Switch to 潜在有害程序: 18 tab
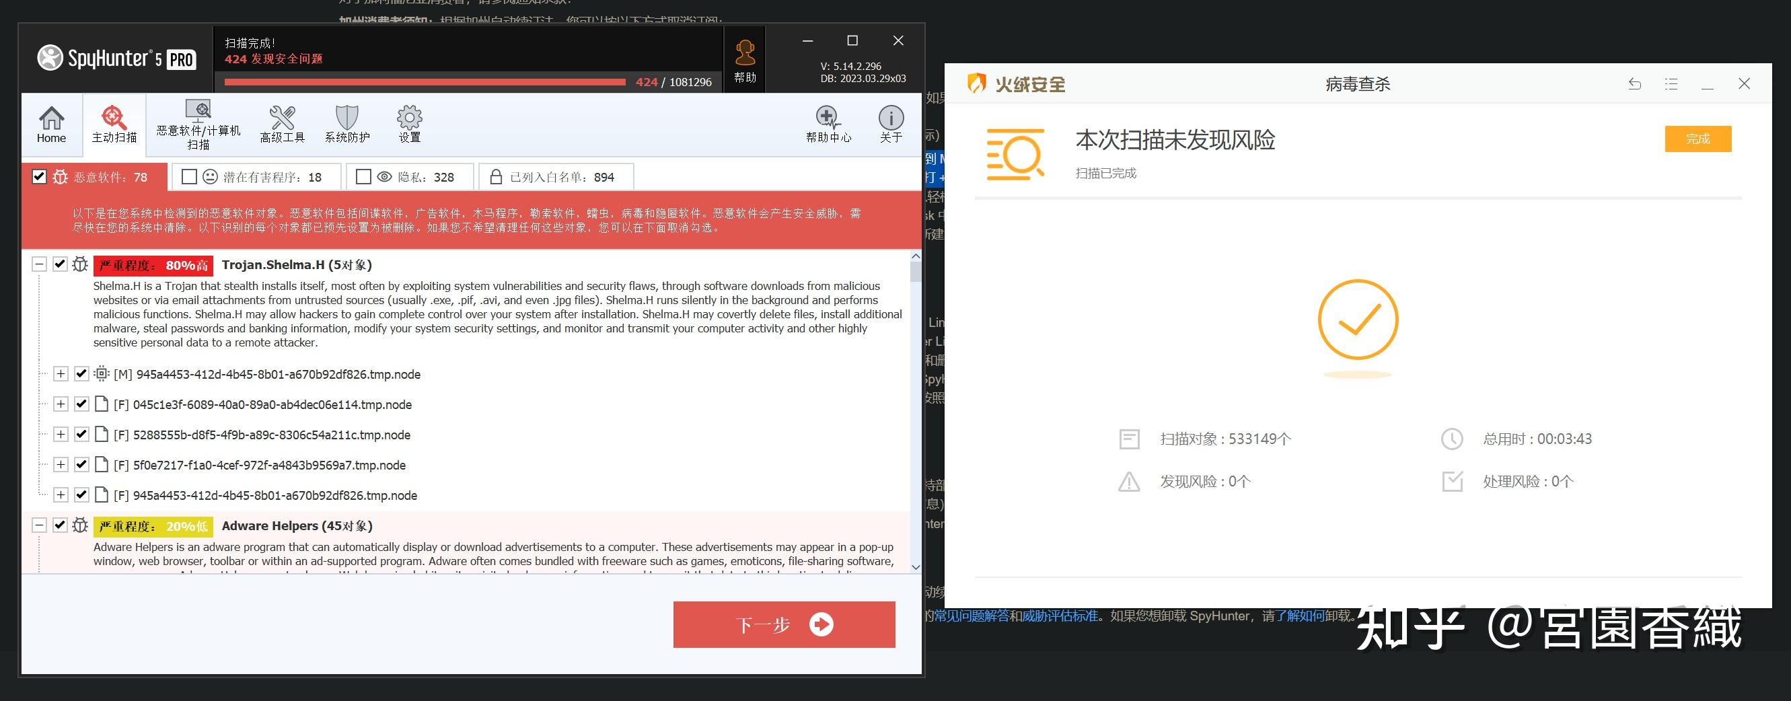This screenshot has width=1791, height=701. tap(256, 177)
